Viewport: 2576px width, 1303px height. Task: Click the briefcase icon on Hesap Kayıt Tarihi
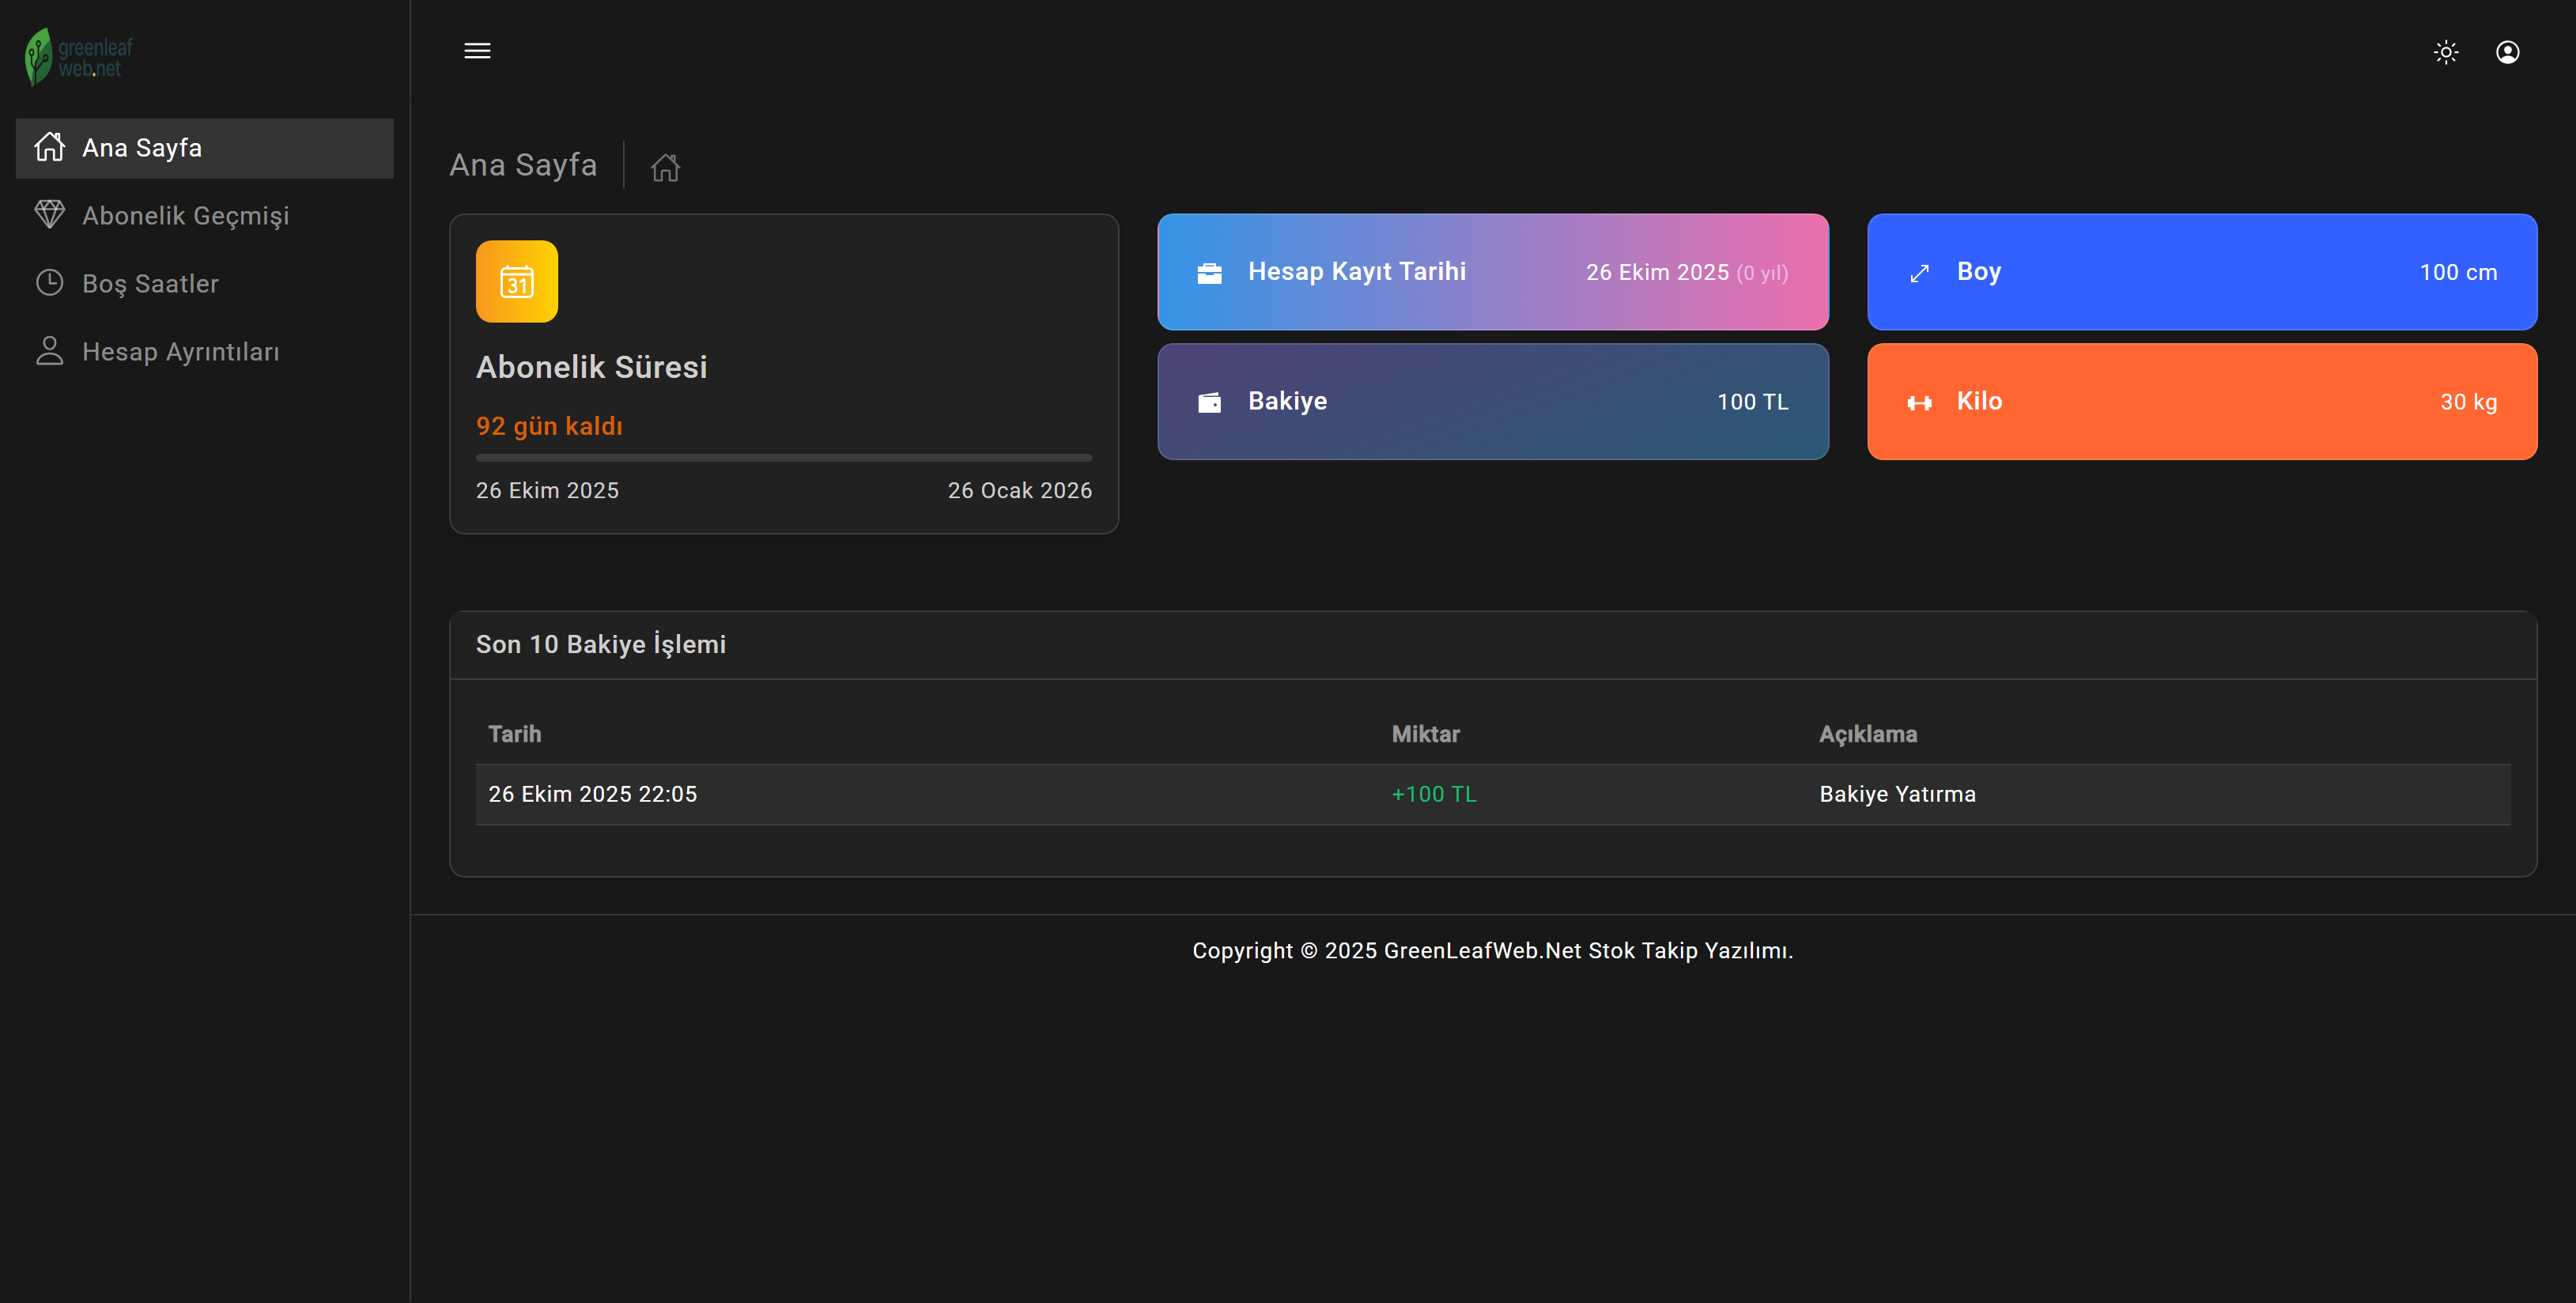pos(1209,273)
